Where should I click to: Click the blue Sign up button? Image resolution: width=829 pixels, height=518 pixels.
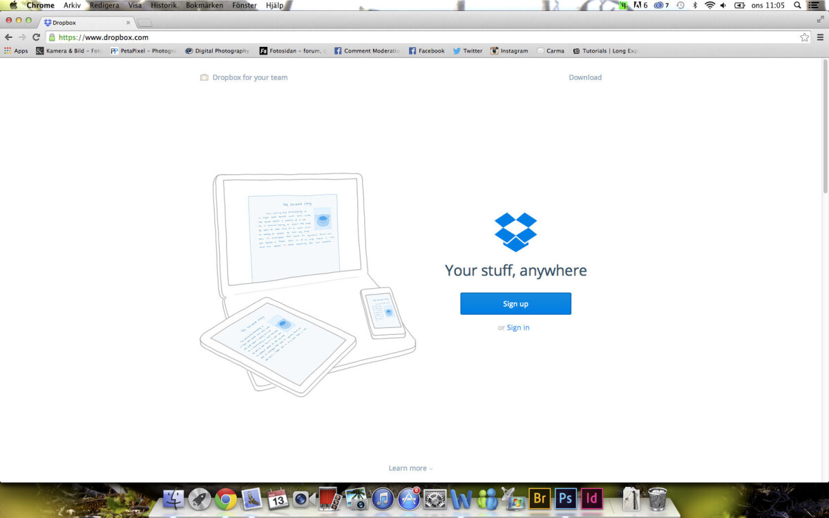click(x=515, y=304)
